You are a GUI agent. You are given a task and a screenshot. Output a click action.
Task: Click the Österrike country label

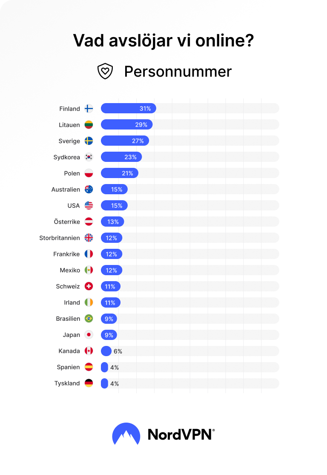pos(67,222)
